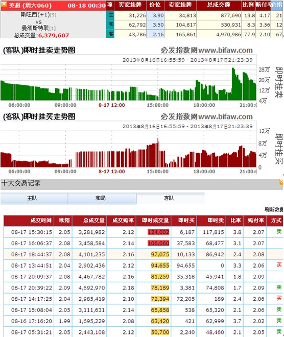Click the 必指 column header
Image resolution: width=284 pixels, height=337 pixels.
(x=277, y=5)
